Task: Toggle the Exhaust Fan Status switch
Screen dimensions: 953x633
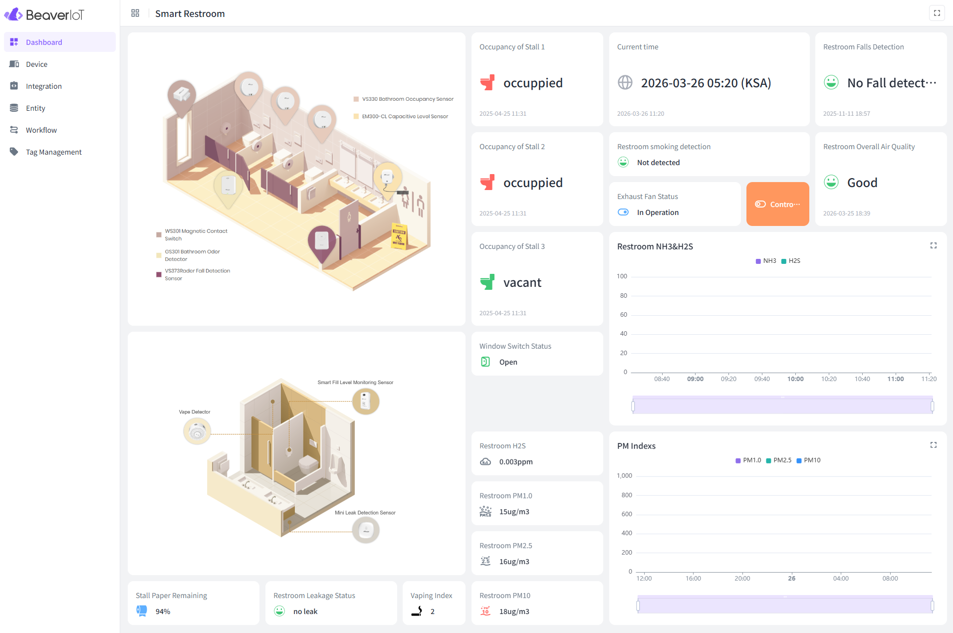Action: click(x=623, y=212)
